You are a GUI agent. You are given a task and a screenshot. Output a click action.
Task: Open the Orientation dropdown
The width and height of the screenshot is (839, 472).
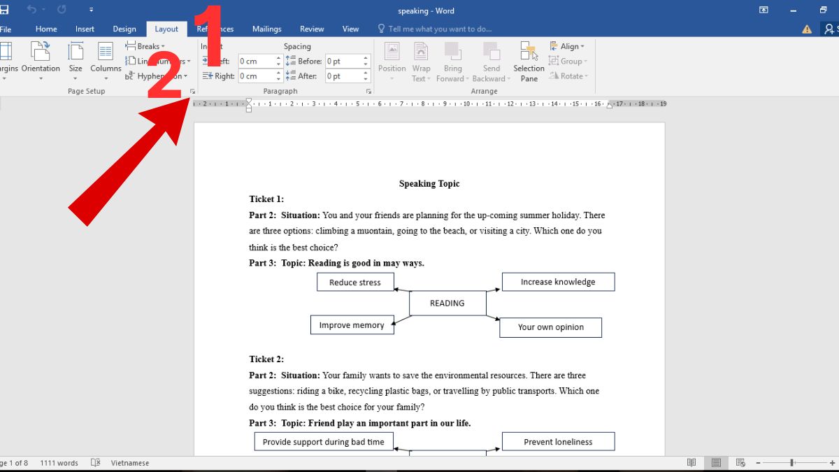point(41,62)
